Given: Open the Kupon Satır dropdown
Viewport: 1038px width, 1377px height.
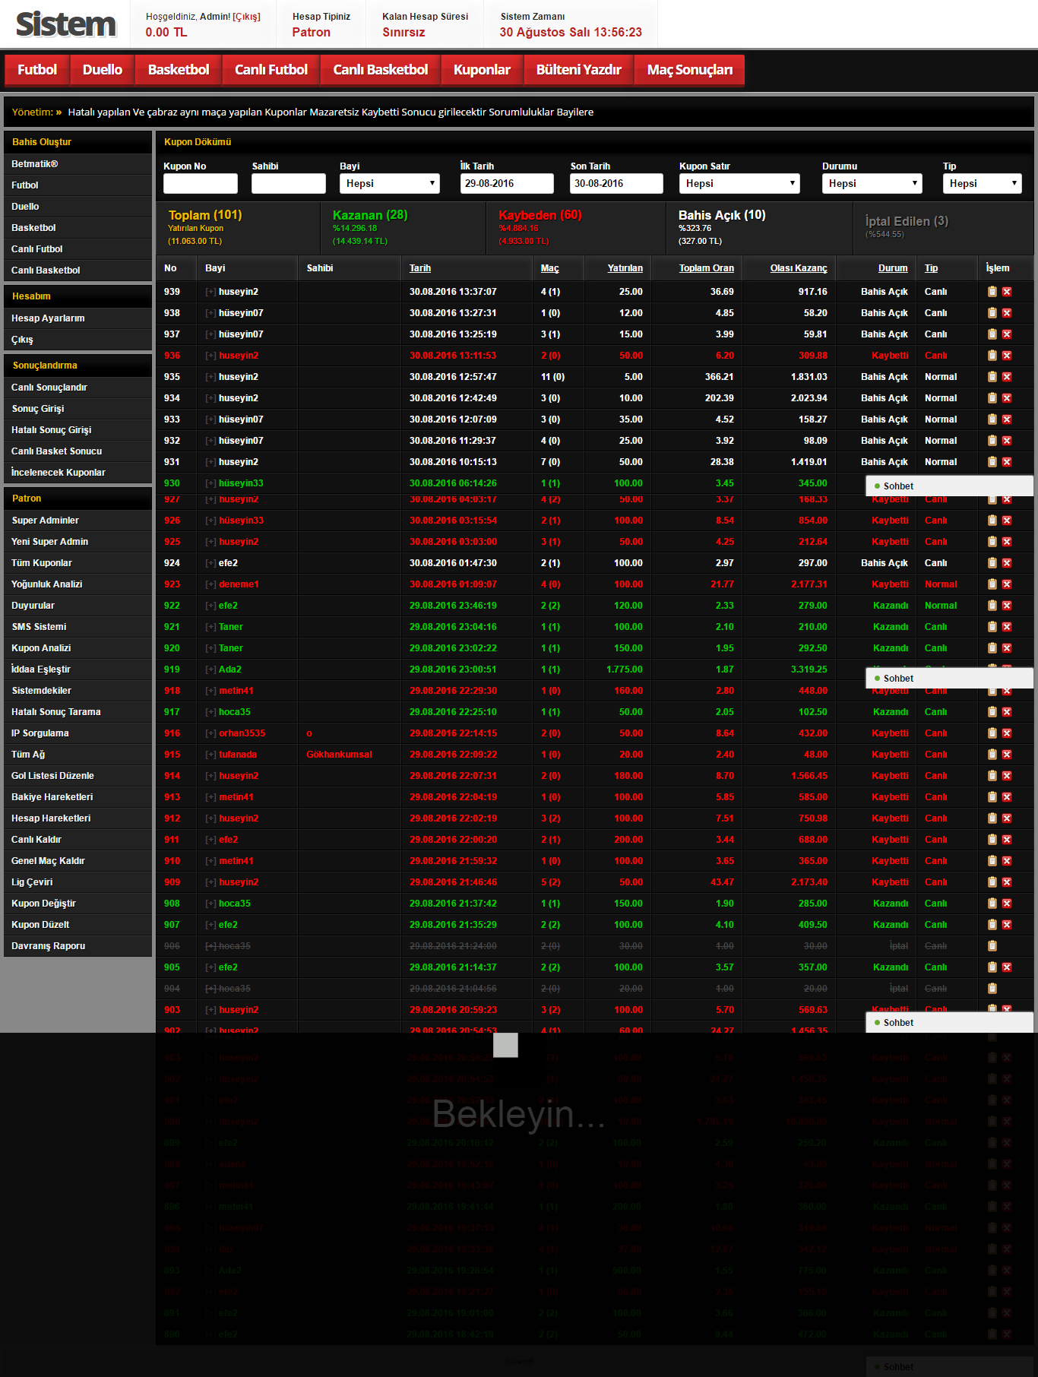Looking at the screenshot, I should 739,183.
